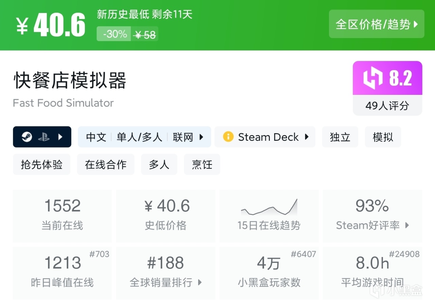Click the 当前在线 1552 stat card

(62, 216)
